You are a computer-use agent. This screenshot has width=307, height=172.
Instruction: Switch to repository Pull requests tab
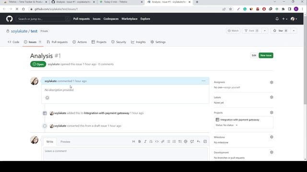tap(57, 42)
